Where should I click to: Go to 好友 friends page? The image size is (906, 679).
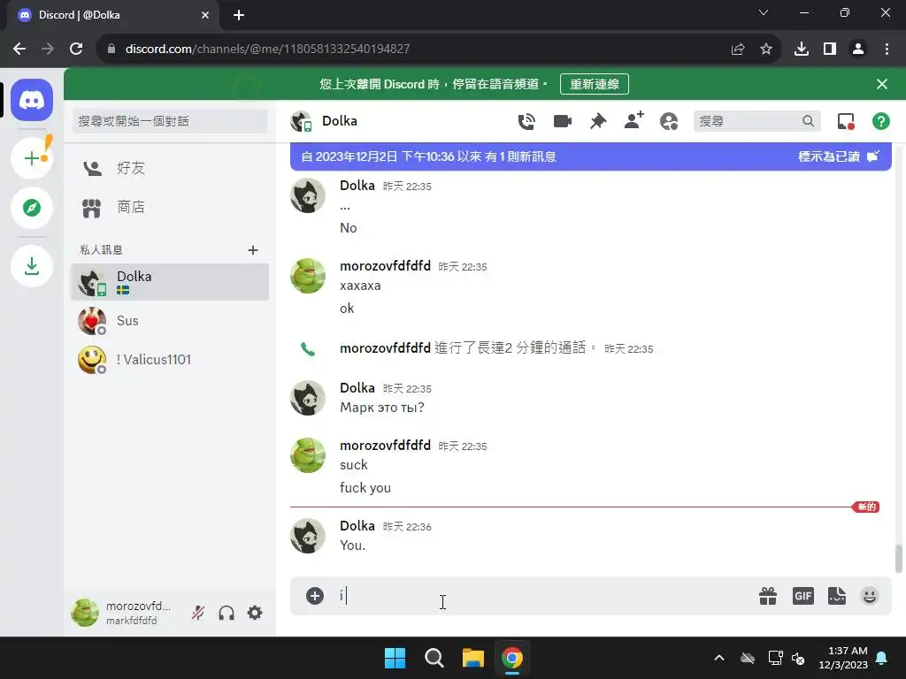(170, 168)
